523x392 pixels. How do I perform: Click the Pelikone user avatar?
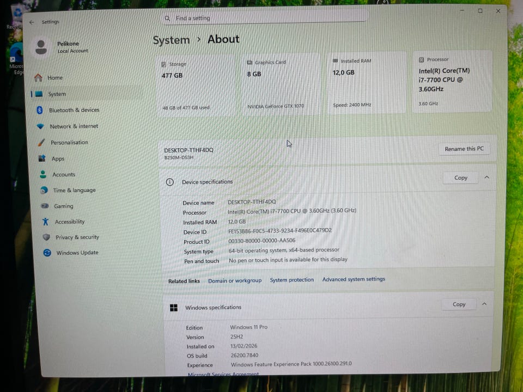(41, 47)
